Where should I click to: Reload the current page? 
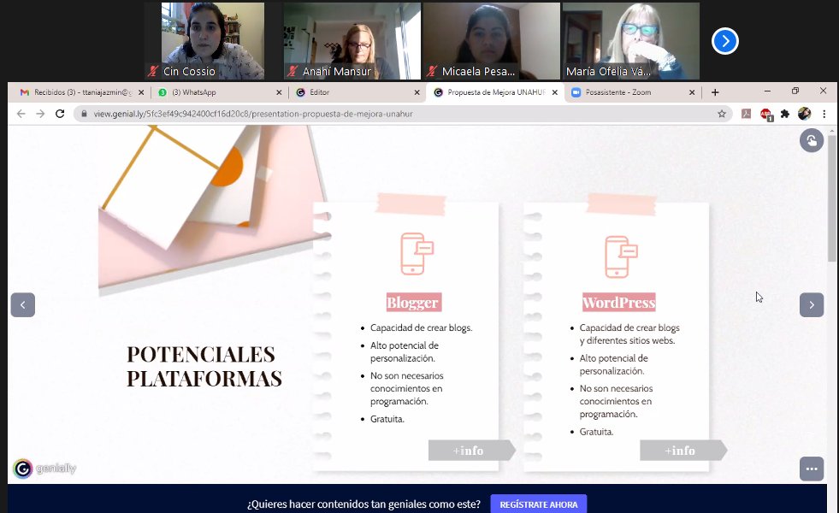(x=60, y=114)
